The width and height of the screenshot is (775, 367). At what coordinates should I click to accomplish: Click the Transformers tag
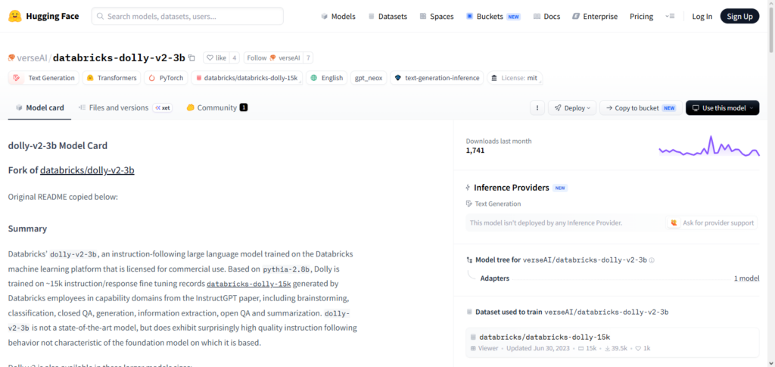coord(112,78)
